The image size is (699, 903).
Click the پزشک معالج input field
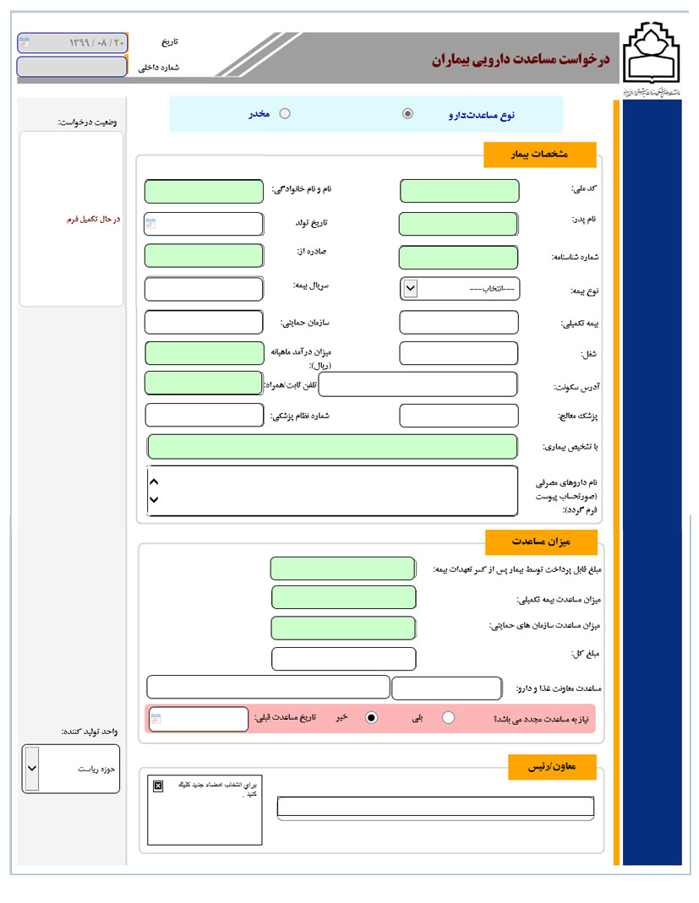(x=459, y=416)
